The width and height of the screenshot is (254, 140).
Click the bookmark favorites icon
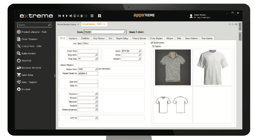(x=99, y=16)
